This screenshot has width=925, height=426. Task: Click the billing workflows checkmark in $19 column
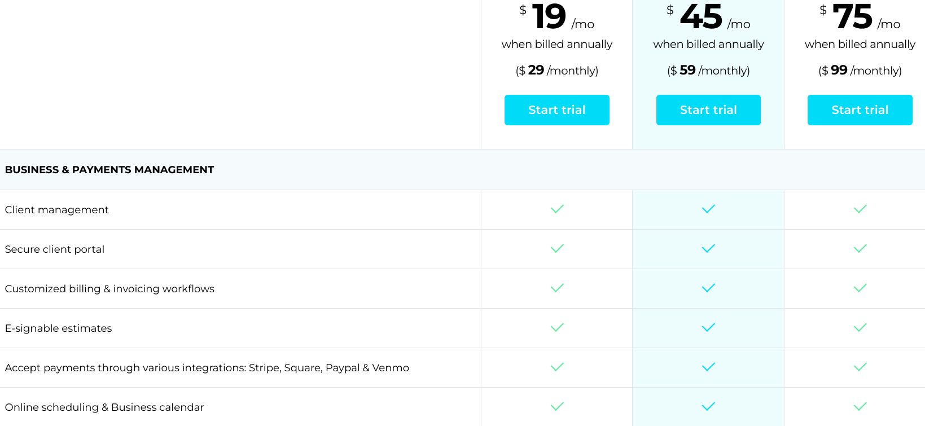click(x=556, y=288)
